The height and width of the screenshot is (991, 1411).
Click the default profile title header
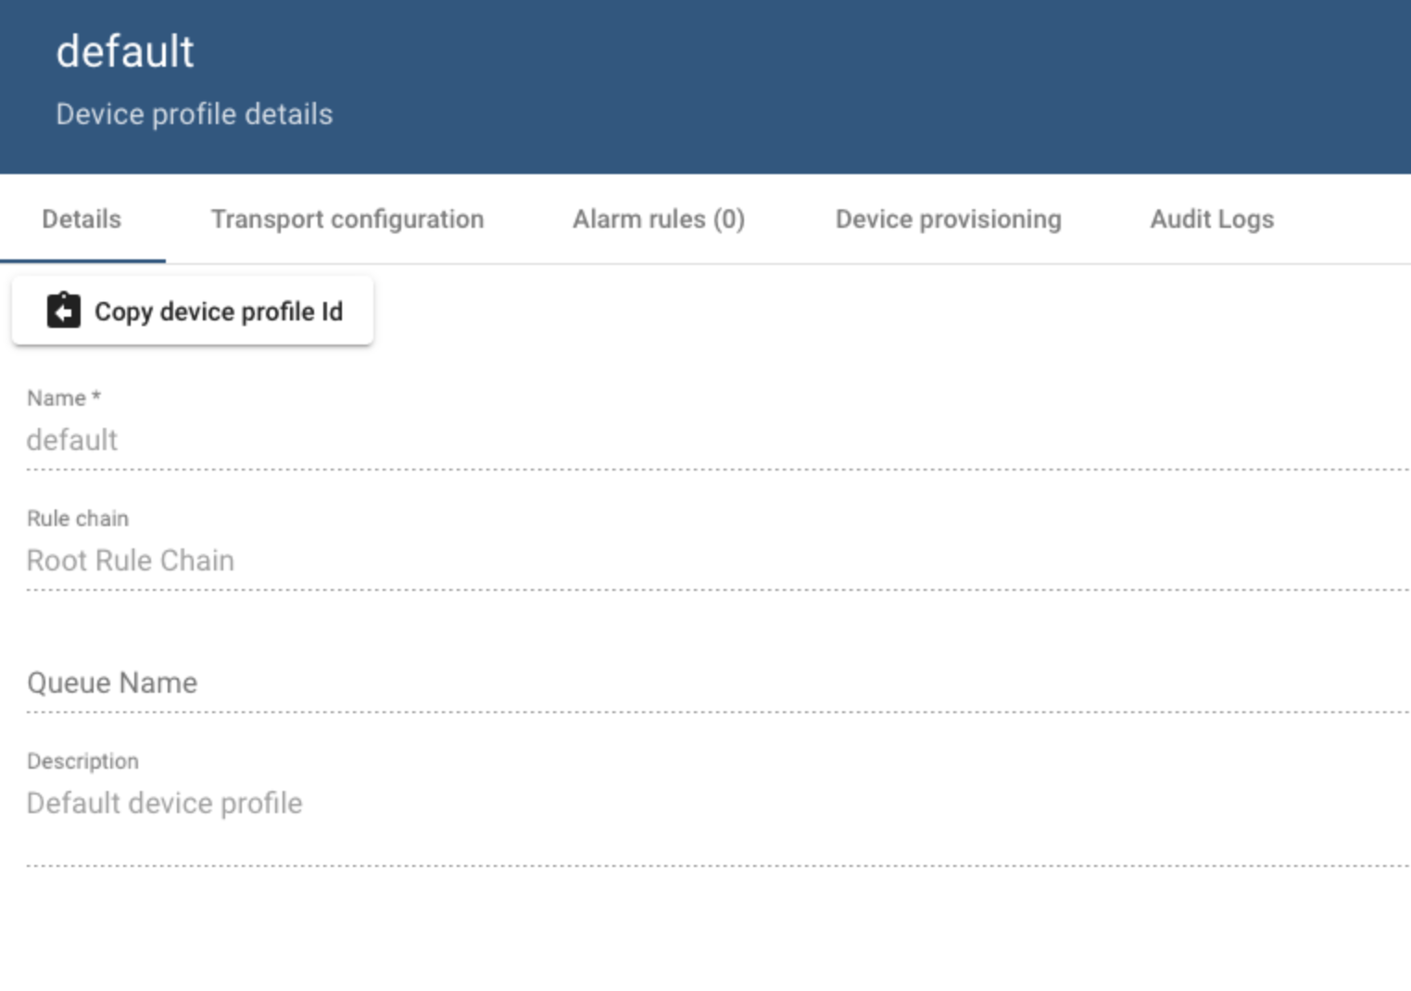point(125,51)
